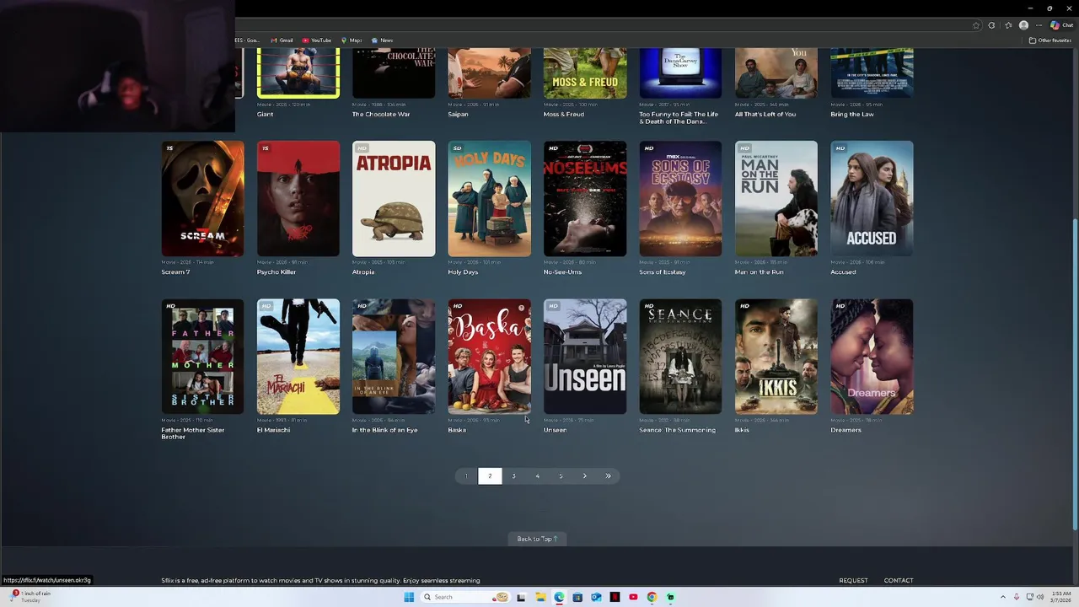Open the browser profile avatar
1079x607 pixels.
[1023, 25]
